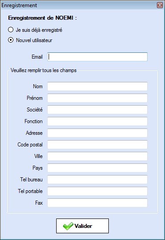Click inside the Code postal field

click(x=97, y=145)
